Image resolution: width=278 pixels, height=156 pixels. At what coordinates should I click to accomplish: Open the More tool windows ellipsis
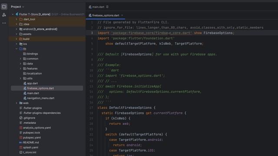[4, 23]
